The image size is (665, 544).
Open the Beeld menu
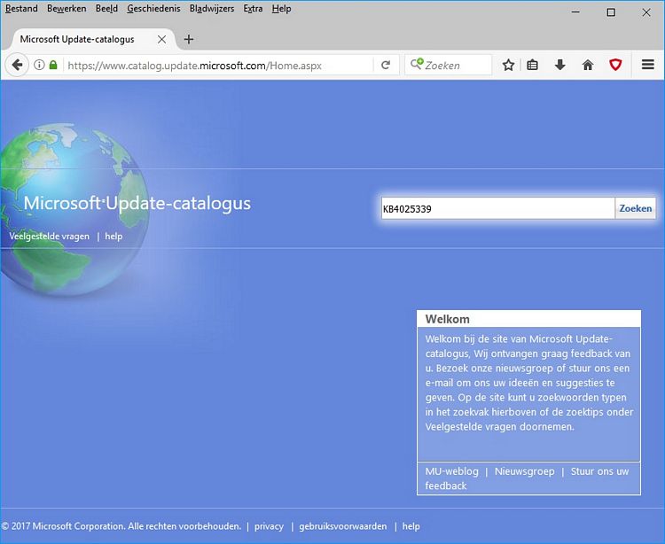[106, 9]
